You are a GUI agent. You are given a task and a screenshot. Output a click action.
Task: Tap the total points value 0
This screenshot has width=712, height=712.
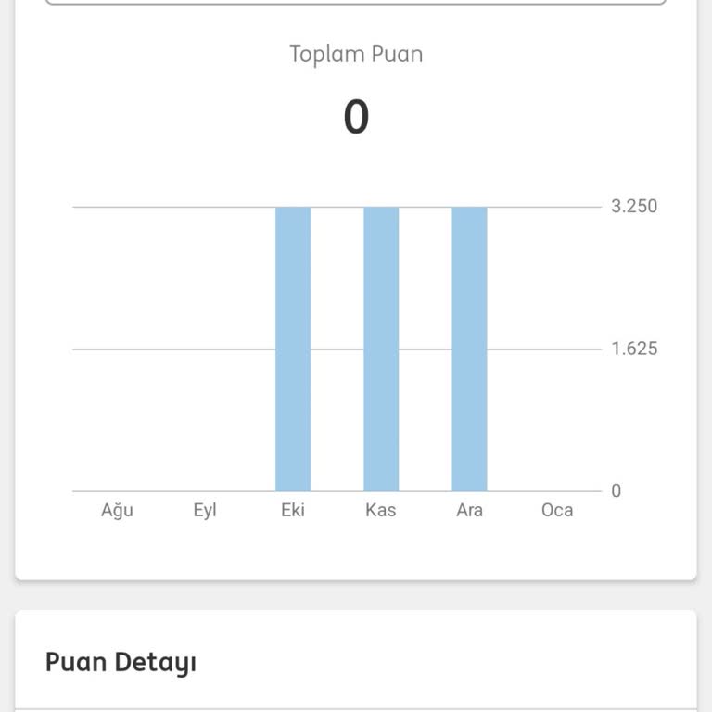(x=356, y=118)
